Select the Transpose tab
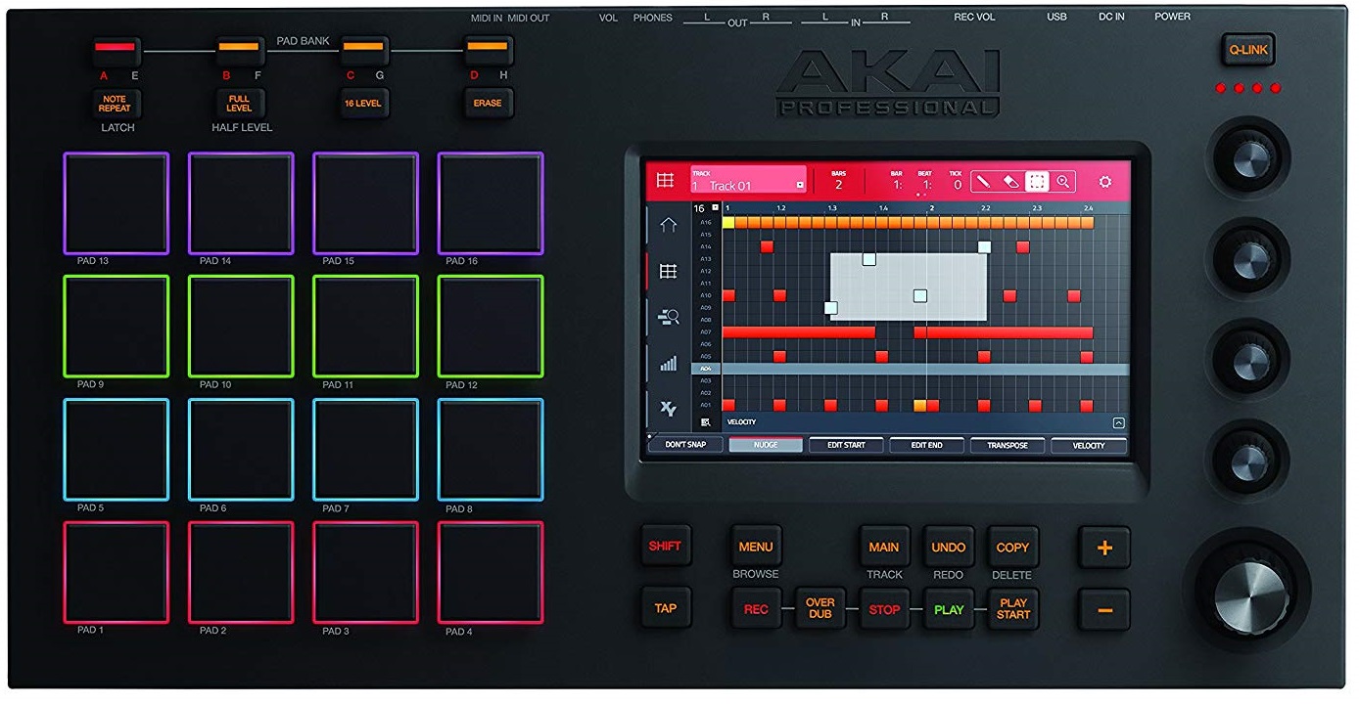The image size is (1359, 704). (x=1008, y=445)
